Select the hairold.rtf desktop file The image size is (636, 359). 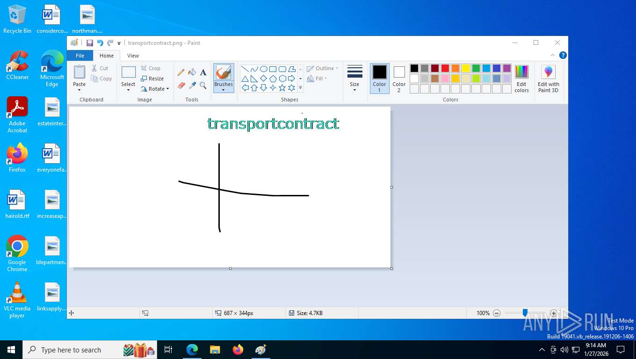(x=17, y=205)
